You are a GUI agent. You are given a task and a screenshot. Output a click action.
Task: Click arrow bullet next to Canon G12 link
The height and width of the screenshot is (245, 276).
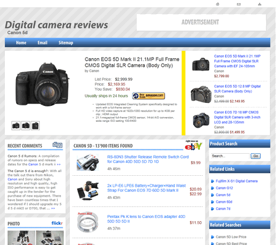coord(212,188)
